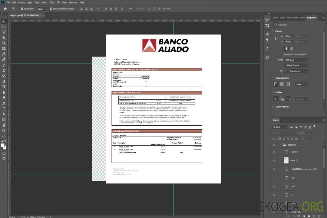Hide Layer 2 visibility eye
This screenshot has height=218, width=327.
274,152
